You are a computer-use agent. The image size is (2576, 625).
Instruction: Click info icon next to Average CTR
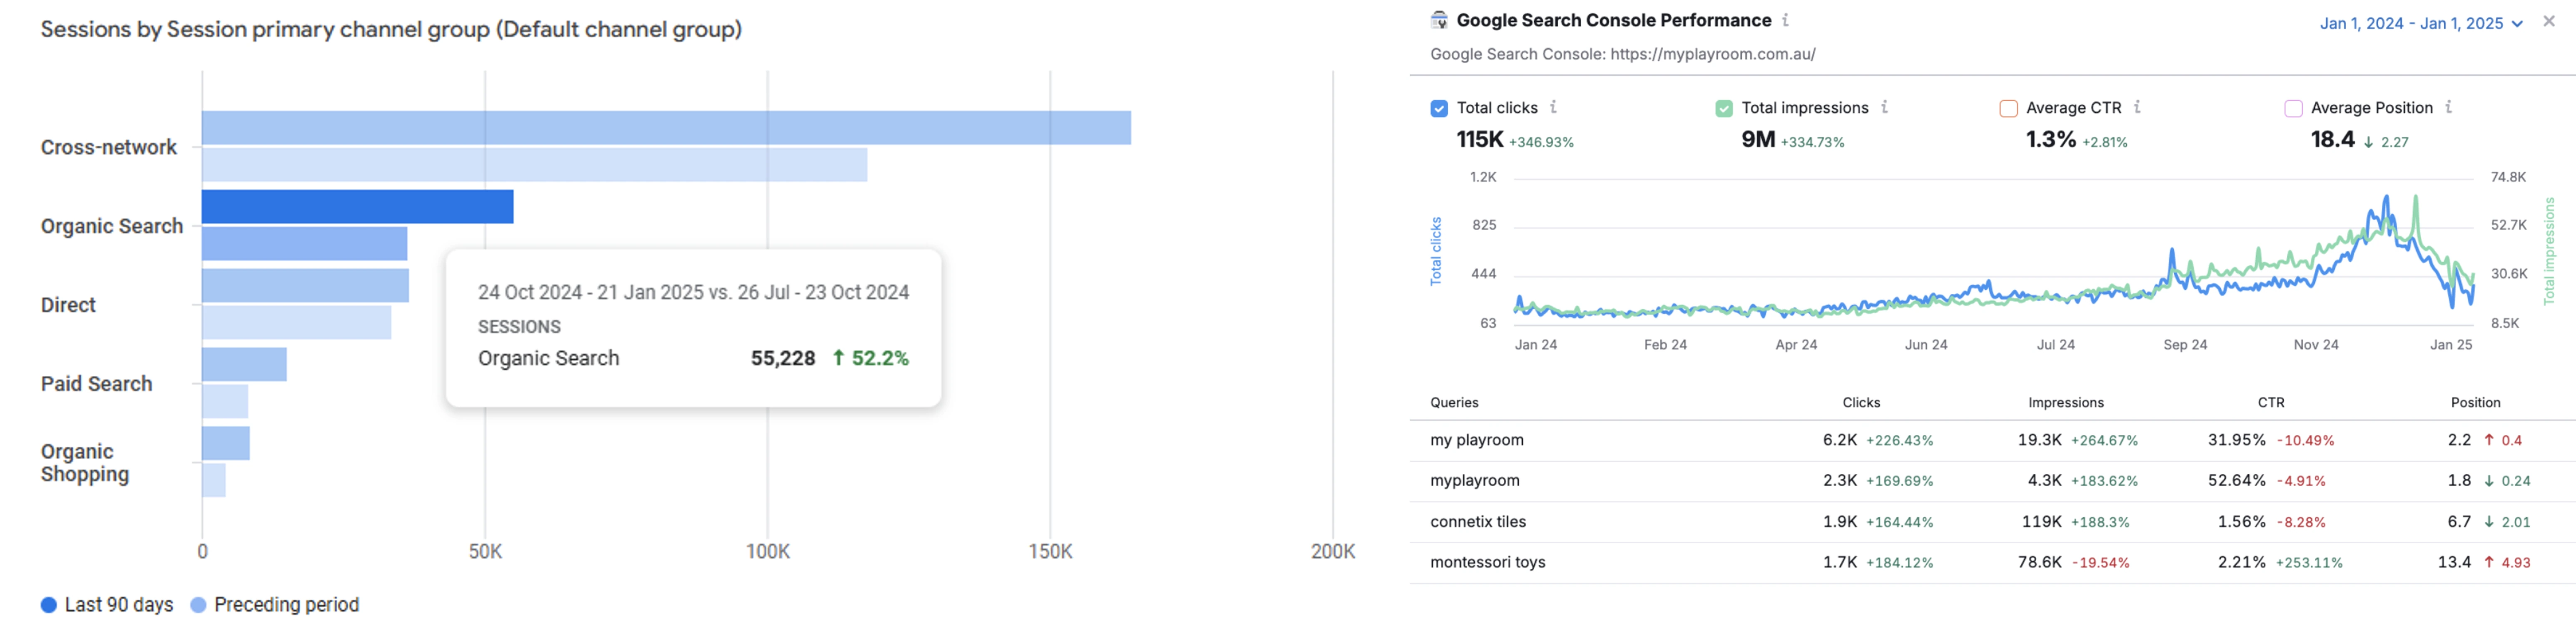pos(2137,107)
